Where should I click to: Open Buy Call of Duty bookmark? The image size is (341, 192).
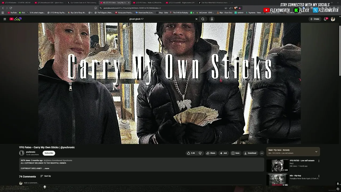coord(77,13)
